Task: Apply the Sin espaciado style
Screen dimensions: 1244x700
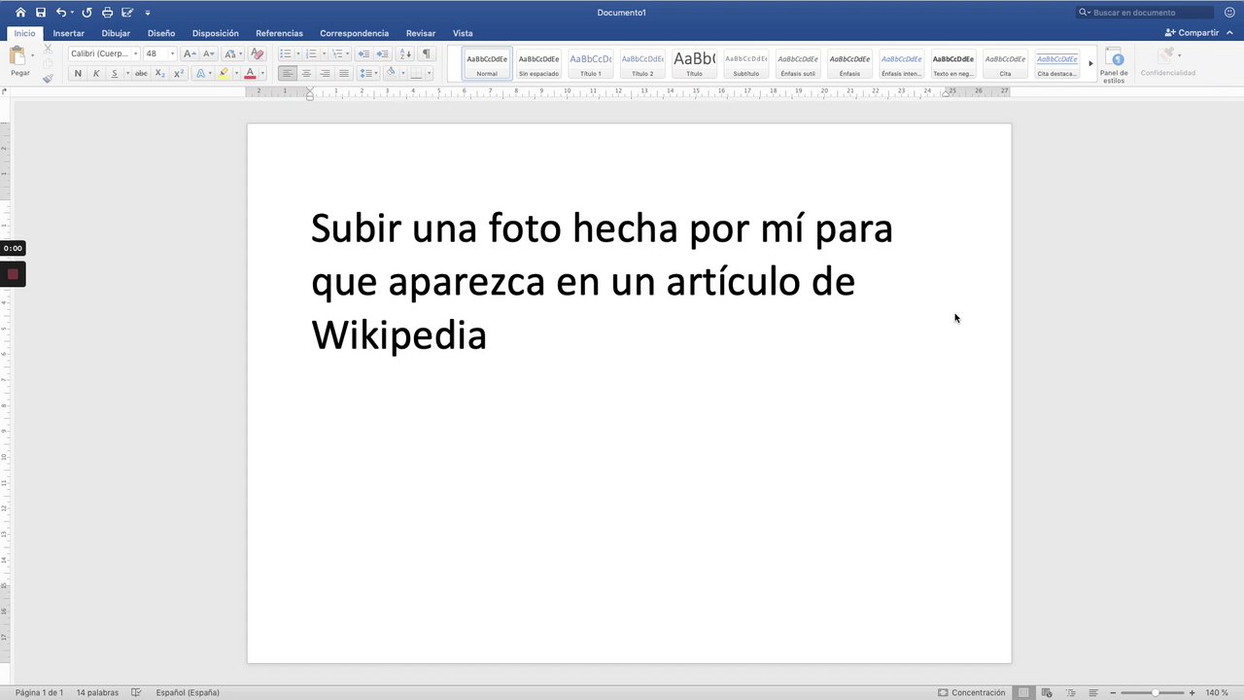Action: [x=539, y=64]
